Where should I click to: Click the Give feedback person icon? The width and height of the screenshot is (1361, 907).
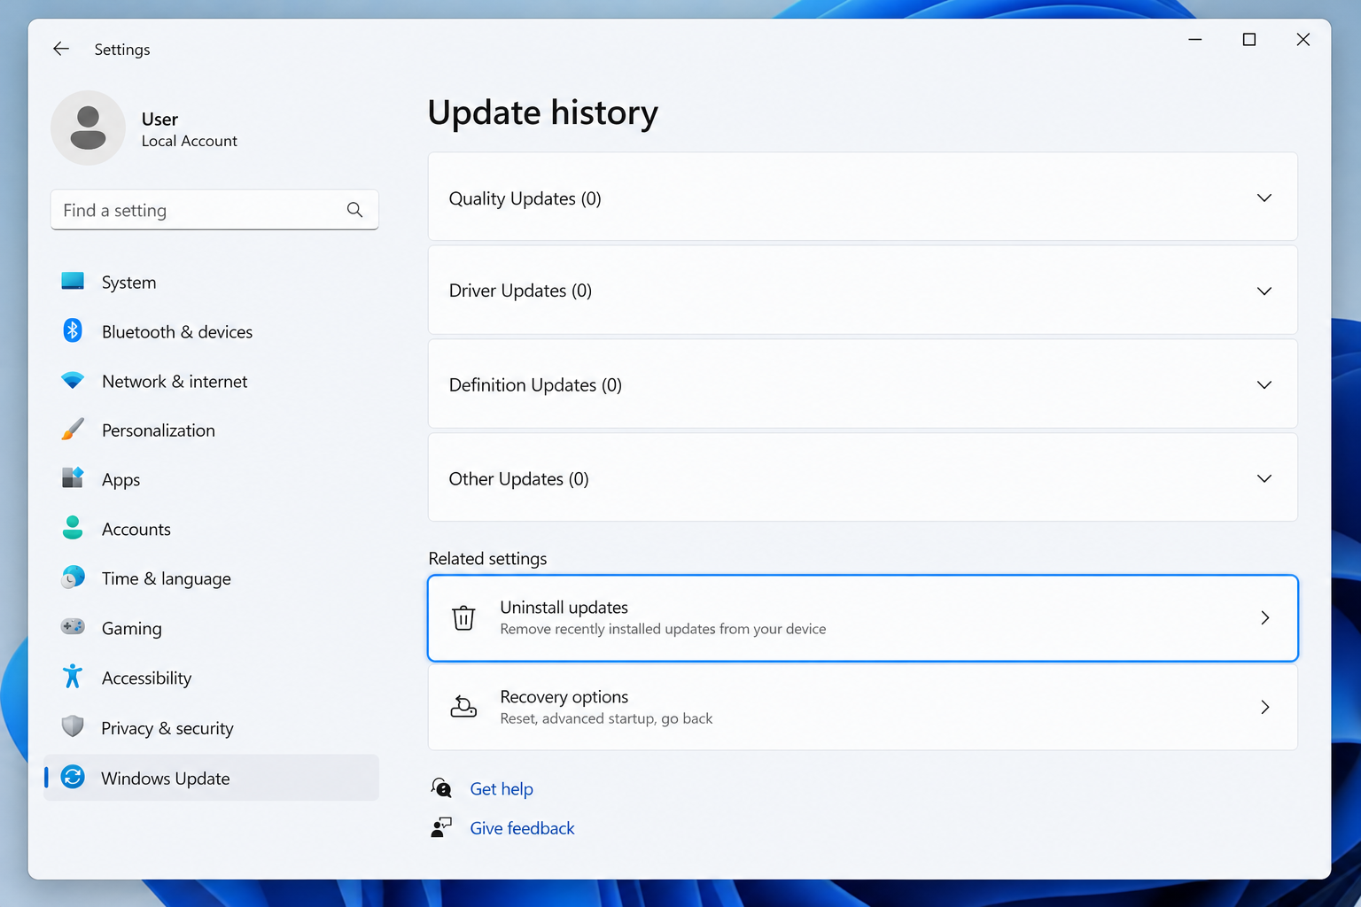pyautogui.click(x=441, y=827)
